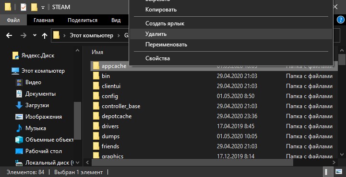346x177 pixels.
Task: Click the file list horizontal scroll left arrow
Action: 87,163
